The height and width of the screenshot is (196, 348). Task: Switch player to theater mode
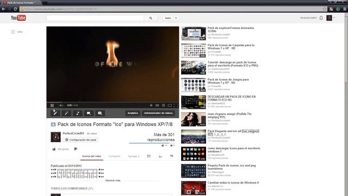pyautogui.click(x=170, y=105)
